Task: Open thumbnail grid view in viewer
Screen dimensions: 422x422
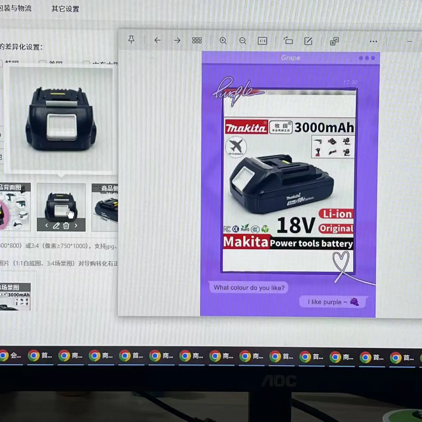Action: [x=197, y=40]
